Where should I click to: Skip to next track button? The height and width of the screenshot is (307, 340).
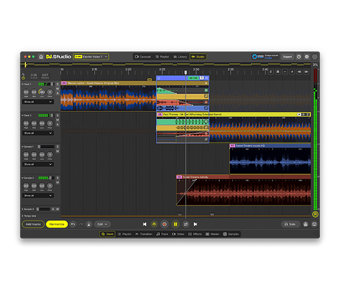point(195,224)
